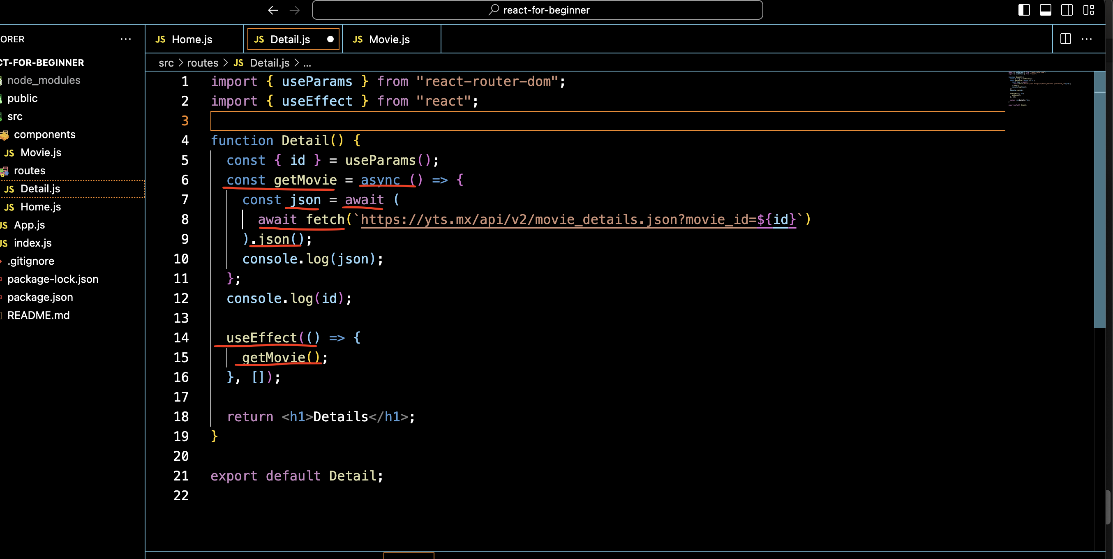Viewport: 1113px width, 559px height.
Task: Open App.js from the explorer
Action: [29, 225]
